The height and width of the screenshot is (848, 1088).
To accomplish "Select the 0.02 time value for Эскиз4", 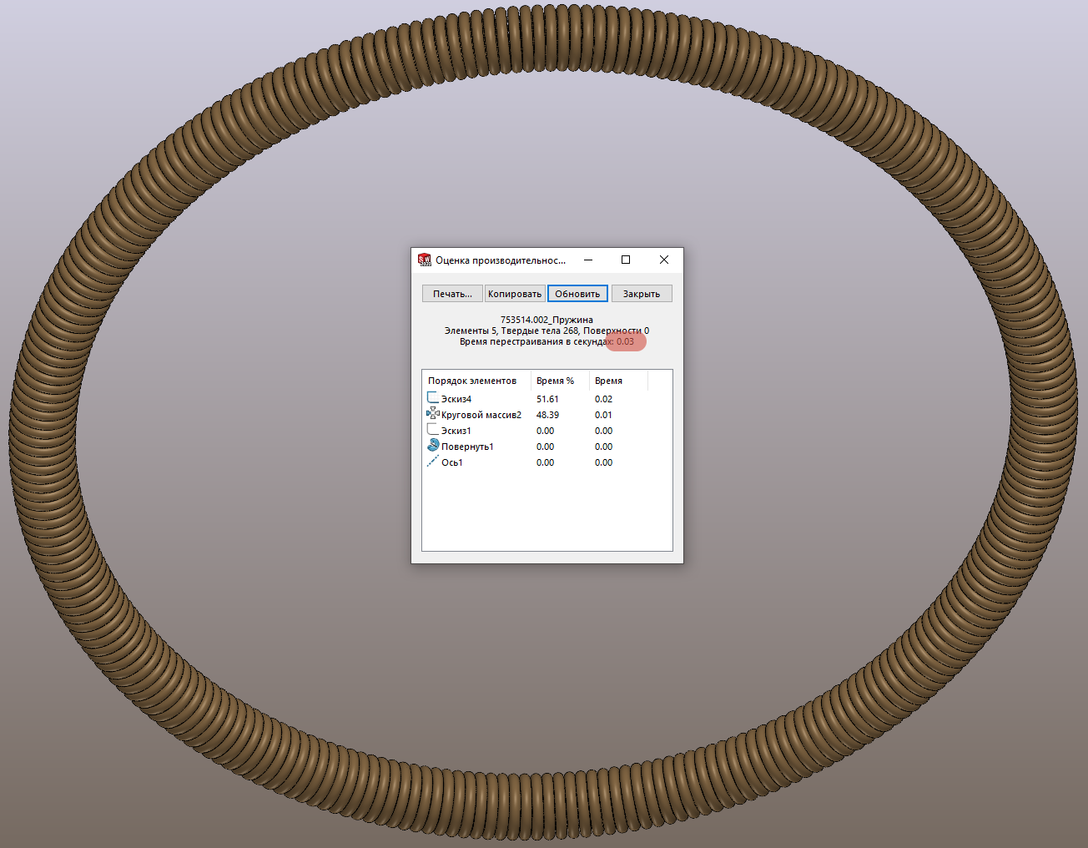I will click(x=603, y=399).
